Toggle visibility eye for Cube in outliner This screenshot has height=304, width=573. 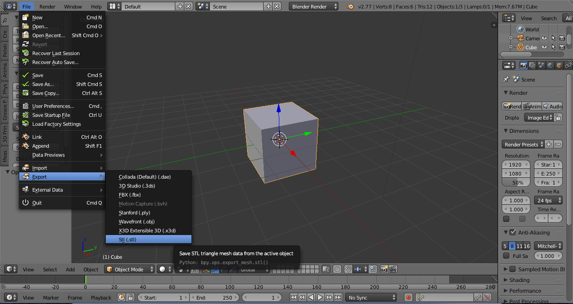(544, 47)
